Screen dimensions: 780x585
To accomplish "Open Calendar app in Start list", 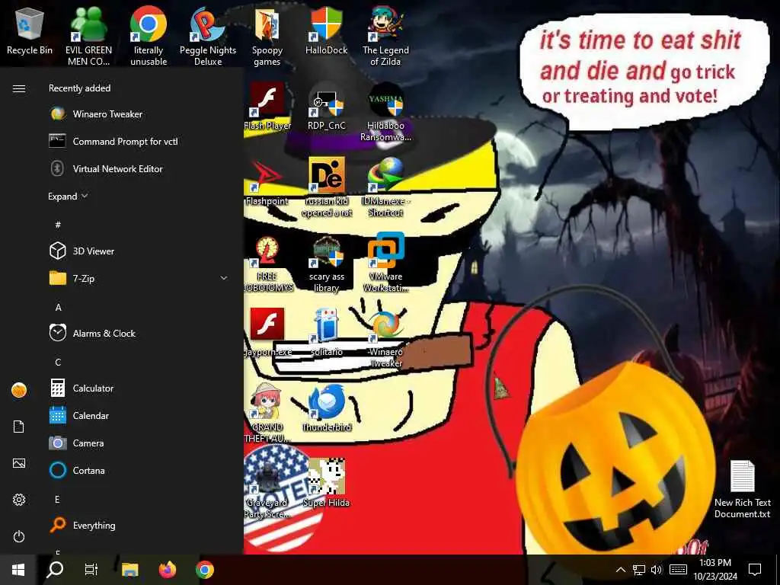I will click(x=139, y=415).
